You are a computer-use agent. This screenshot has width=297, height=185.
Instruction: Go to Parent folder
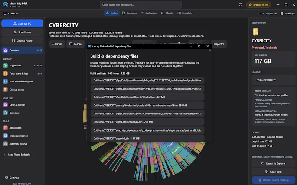(57, 44)
